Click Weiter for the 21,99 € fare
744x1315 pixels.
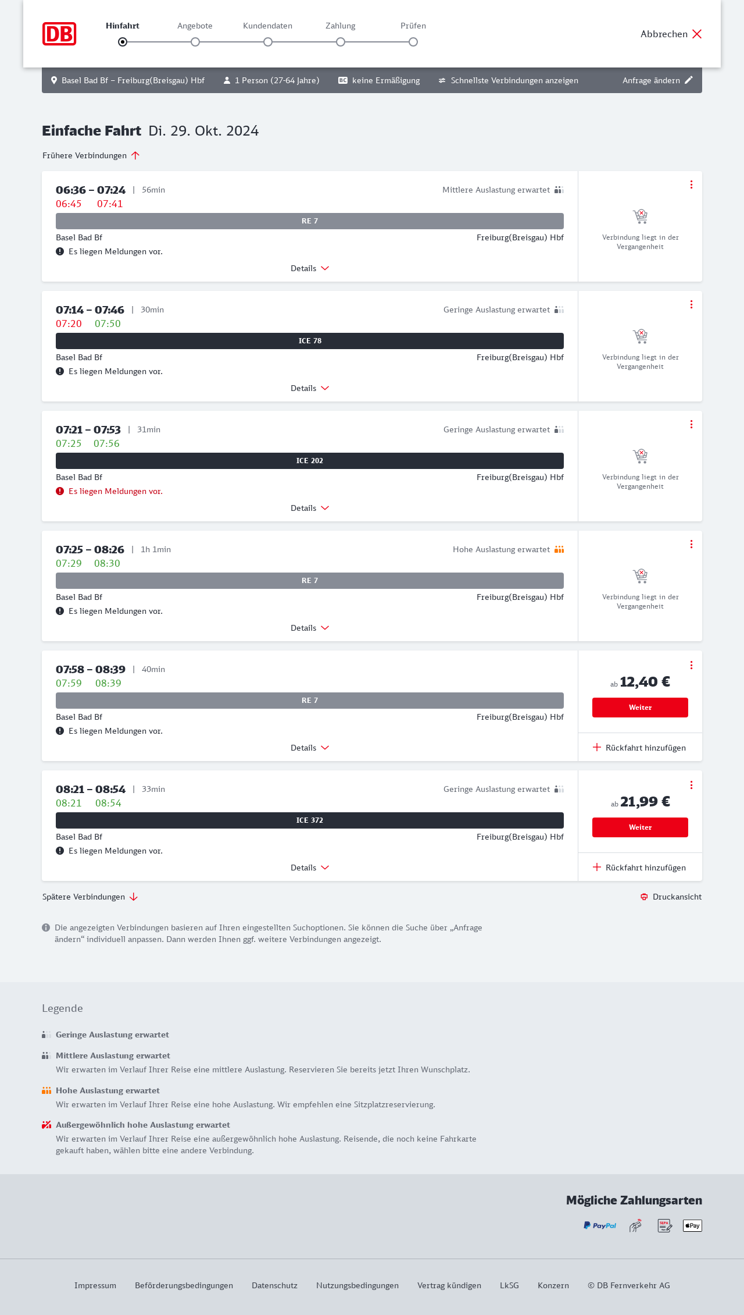pyautogui.click(x=640, y=827)
